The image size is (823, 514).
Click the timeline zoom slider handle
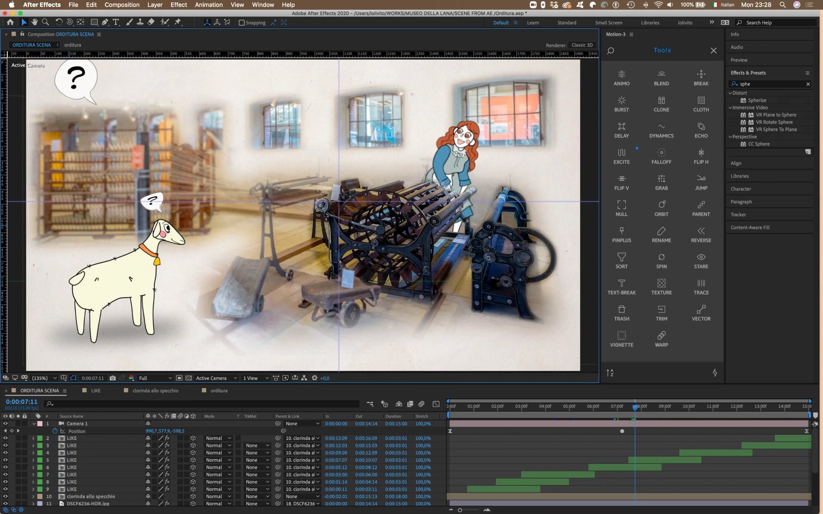click(460, 510)
